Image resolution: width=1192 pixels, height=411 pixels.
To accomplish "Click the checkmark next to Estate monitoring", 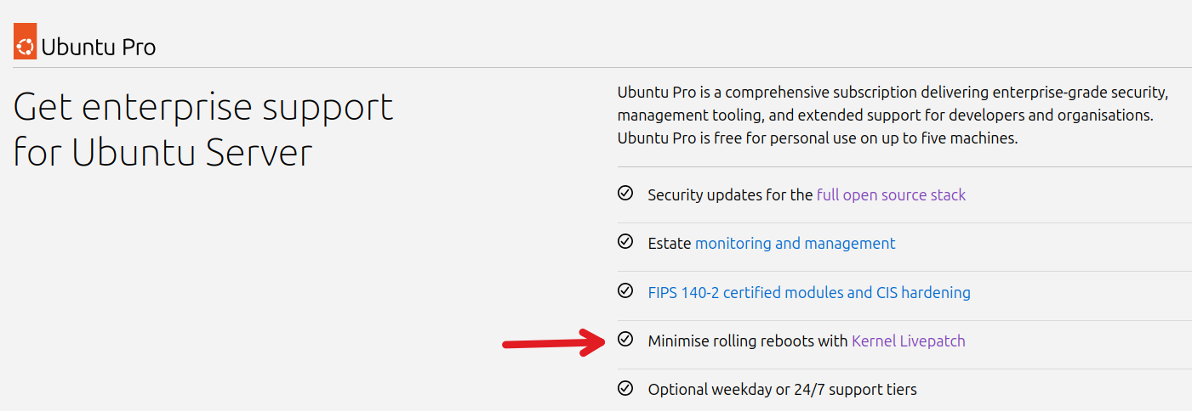I will [625, 242].
